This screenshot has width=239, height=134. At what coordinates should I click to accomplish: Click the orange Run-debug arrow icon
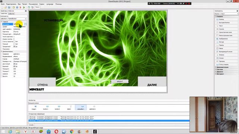[x=21, y=7]
